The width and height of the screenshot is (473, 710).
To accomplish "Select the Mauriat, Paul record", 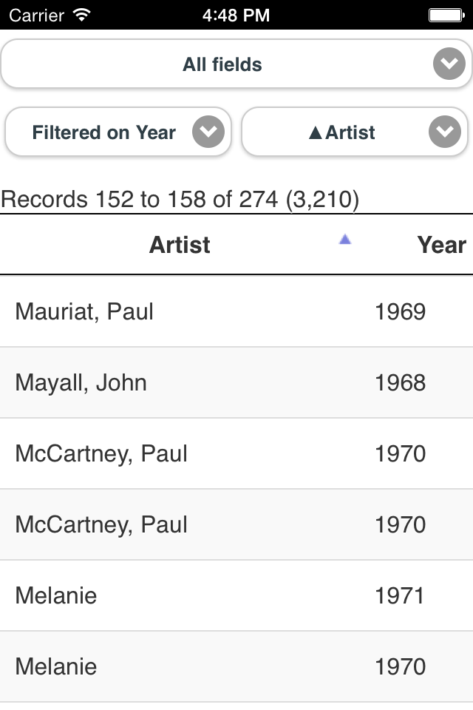I will coord(84,311).
